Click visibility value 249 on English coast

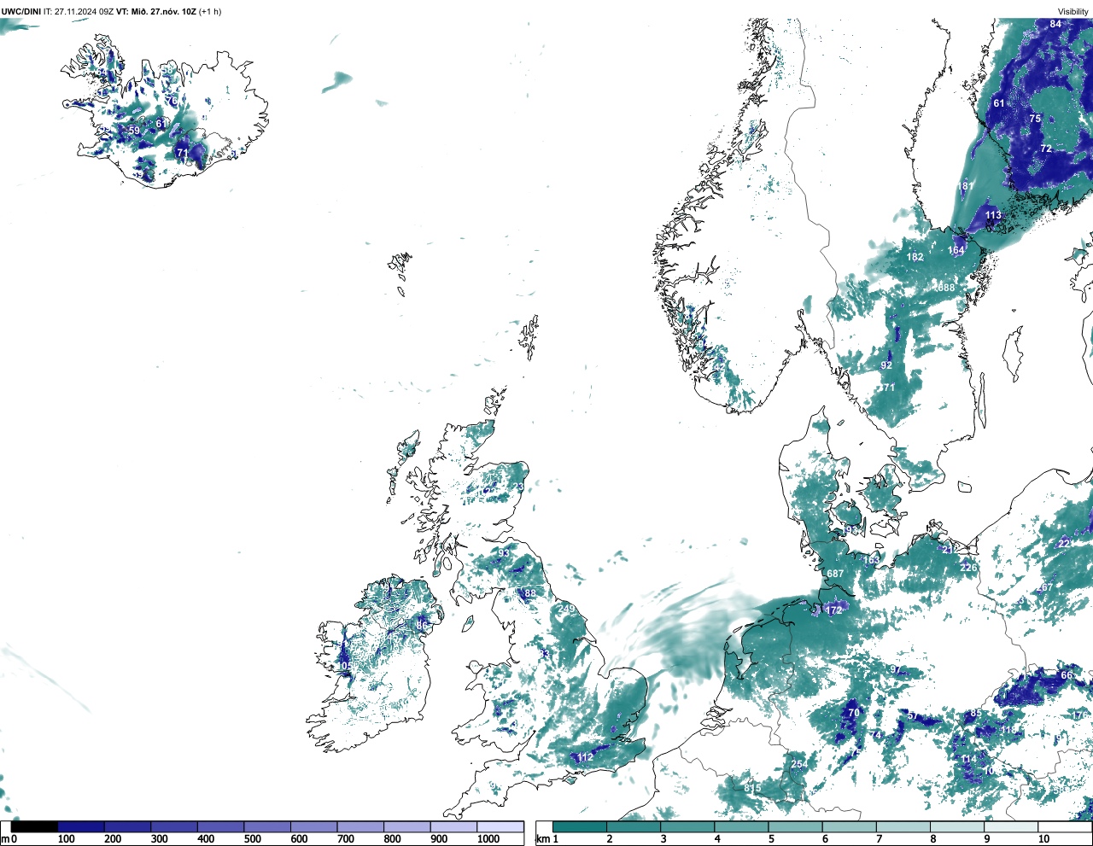[x=566, y=609]
